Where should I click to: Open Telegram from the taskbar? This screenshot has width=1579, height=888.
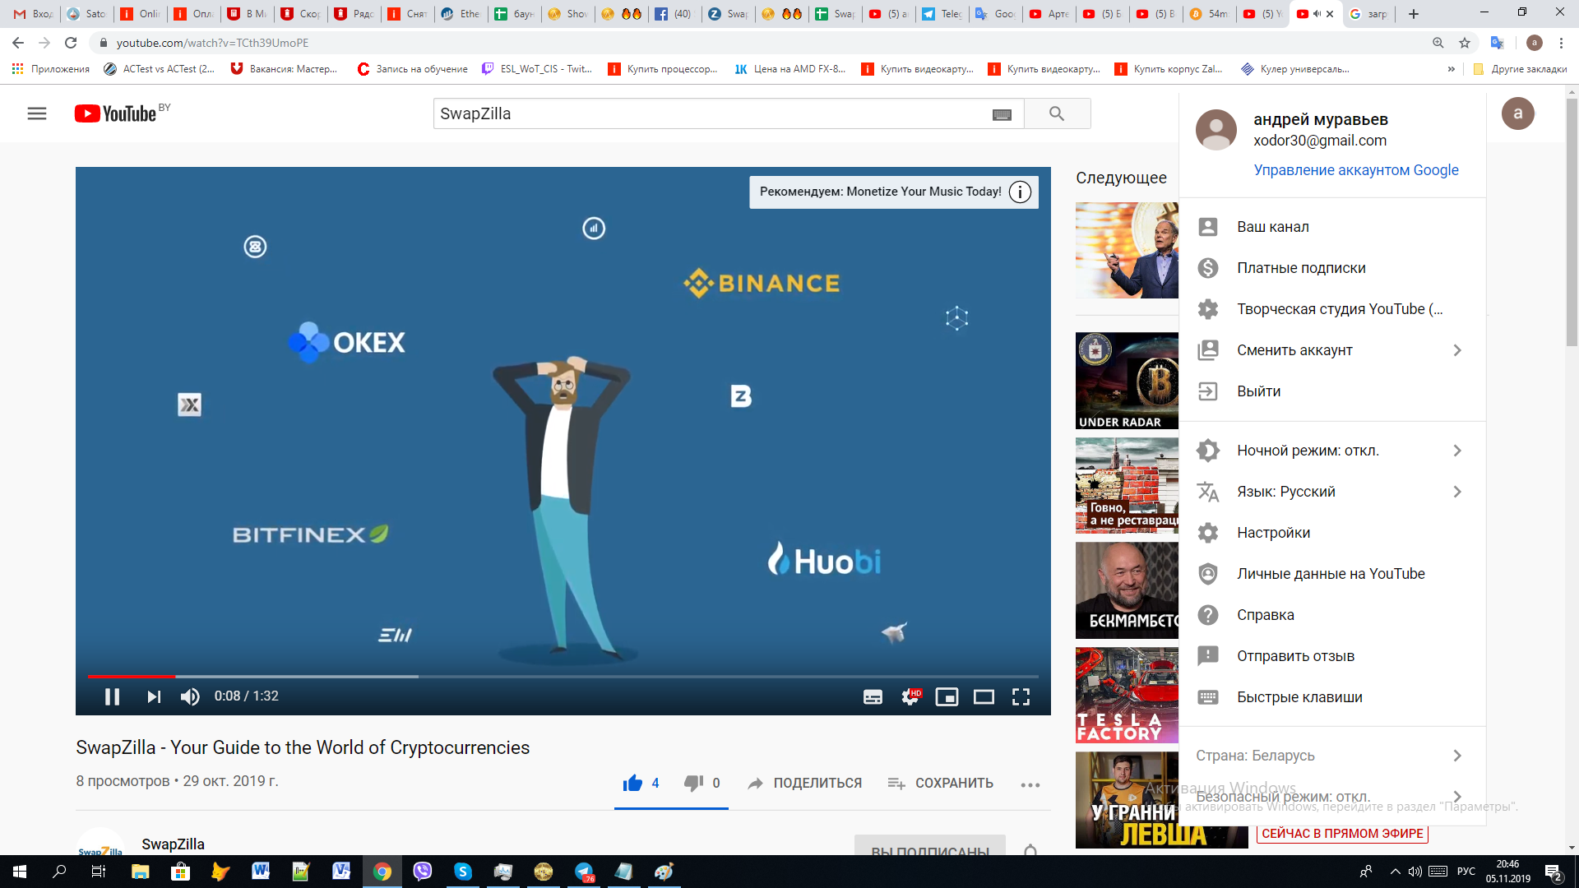pyautogui.click(x=584, y=872)
